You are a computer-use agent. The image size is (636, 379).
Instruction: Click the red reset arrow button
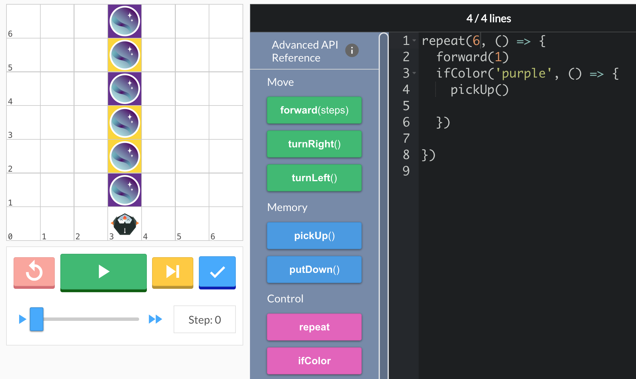(x=34, y=272)
